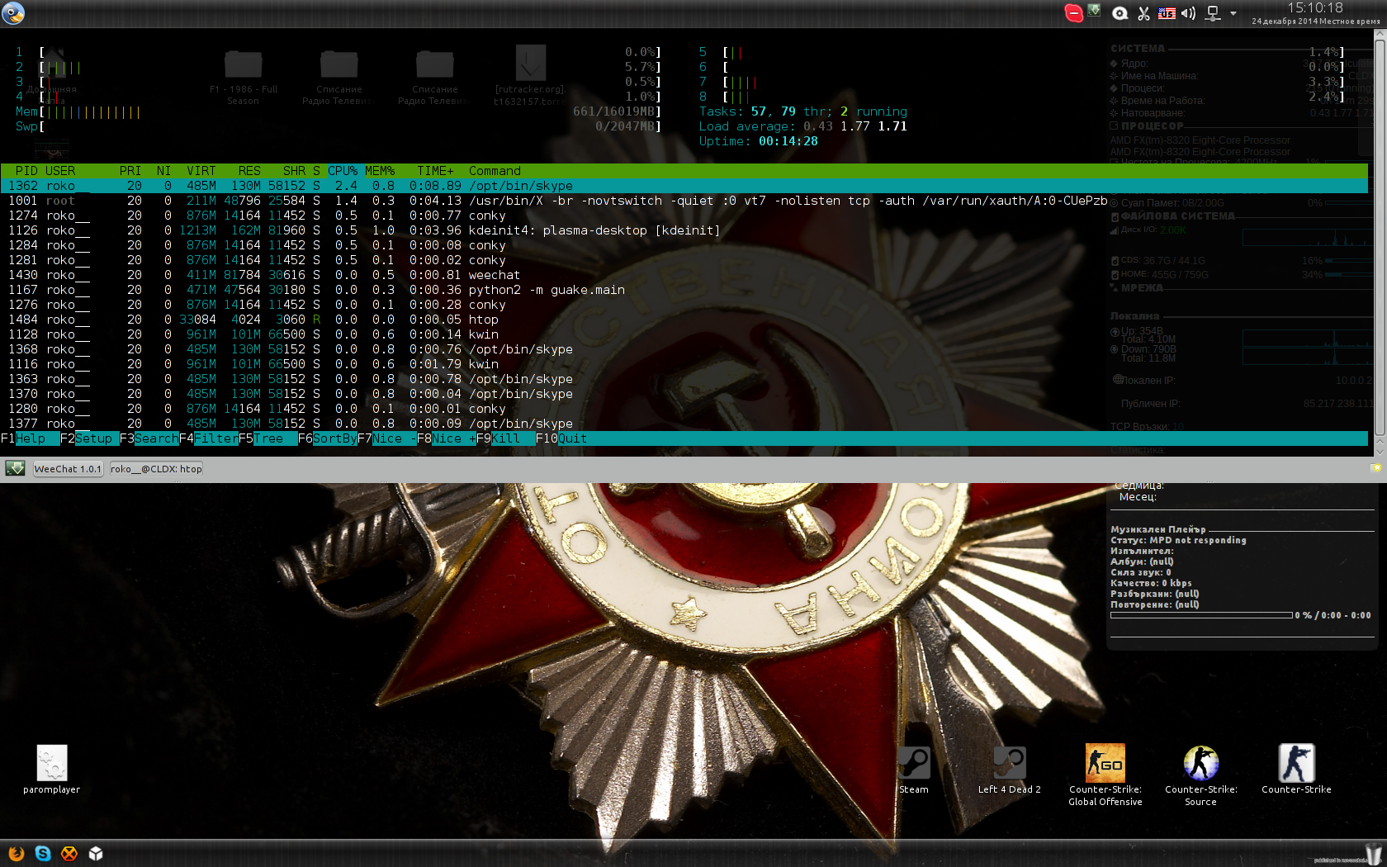Switch to the WeeChat 1.0.1 tab
1387x867 pixels.
point(68,469)
